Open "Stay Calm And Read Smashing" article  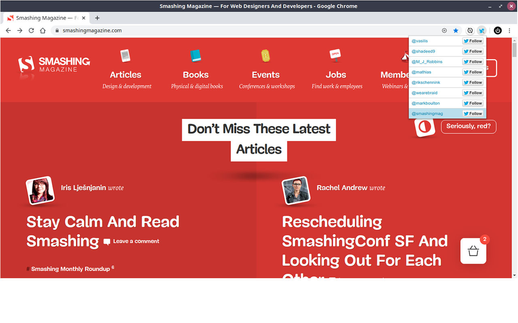click(x=103, y=231)
